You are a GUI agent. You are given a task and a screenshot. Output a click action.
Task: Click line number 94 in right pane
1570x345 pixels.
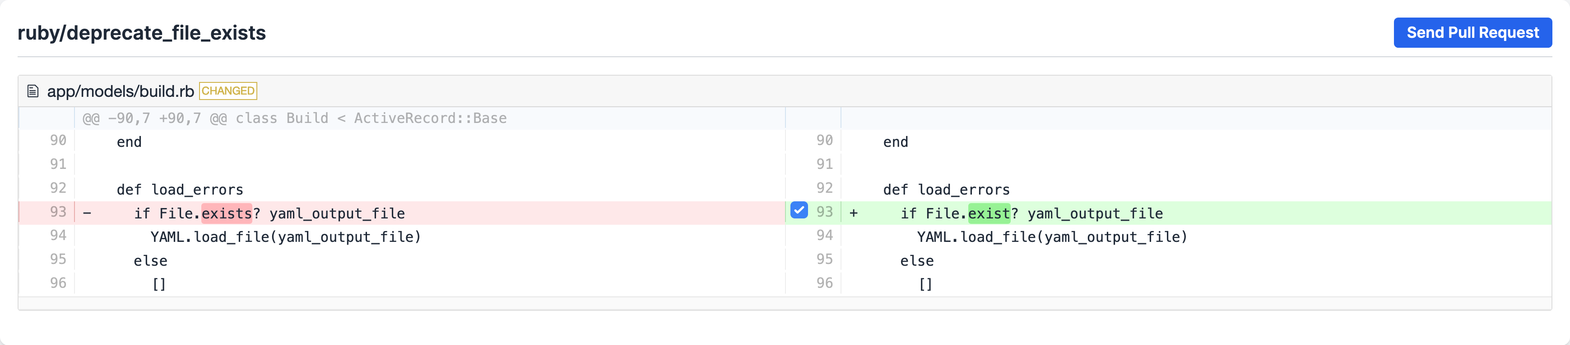click(x=824, y=236)
